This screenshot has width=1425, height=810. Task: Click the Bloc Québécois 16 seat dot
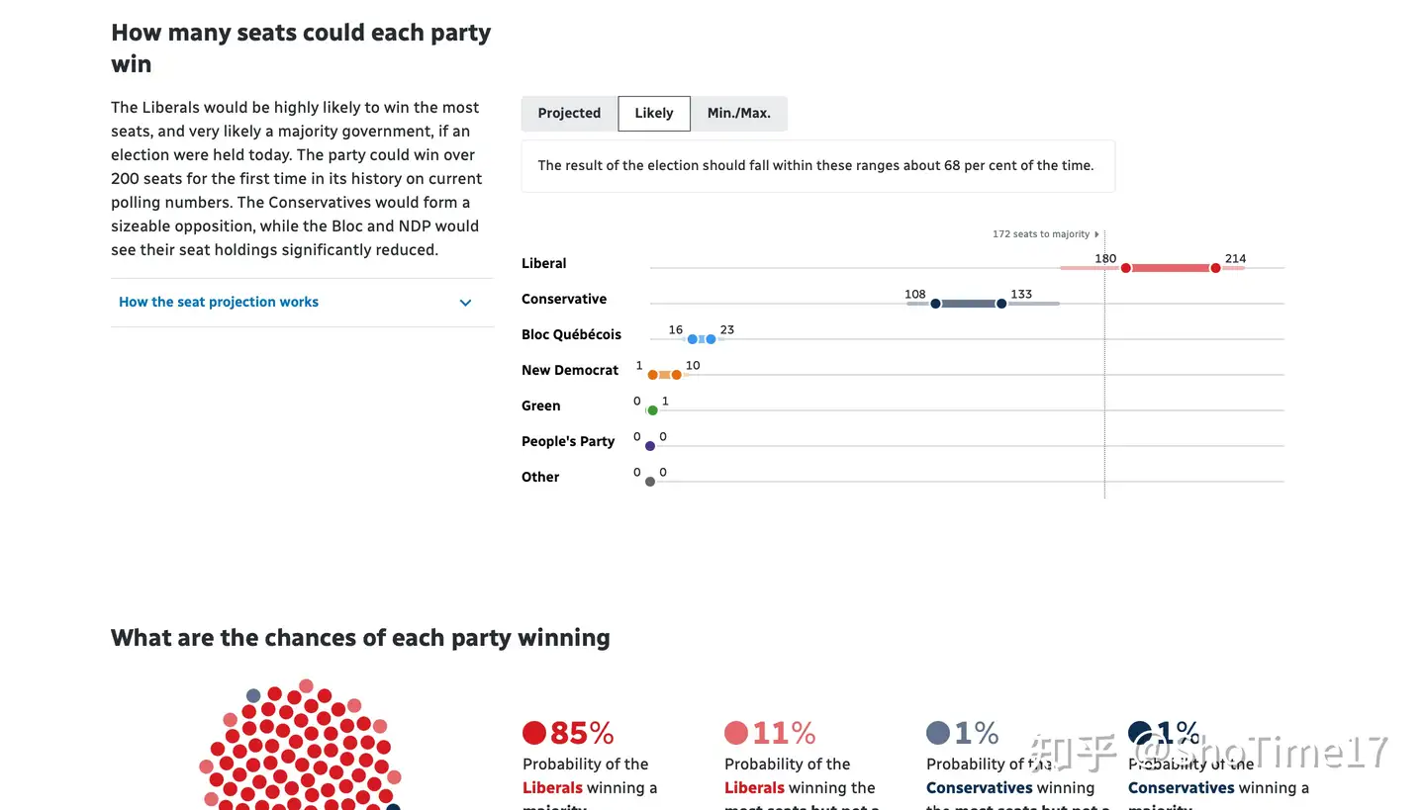pos(692,339)
